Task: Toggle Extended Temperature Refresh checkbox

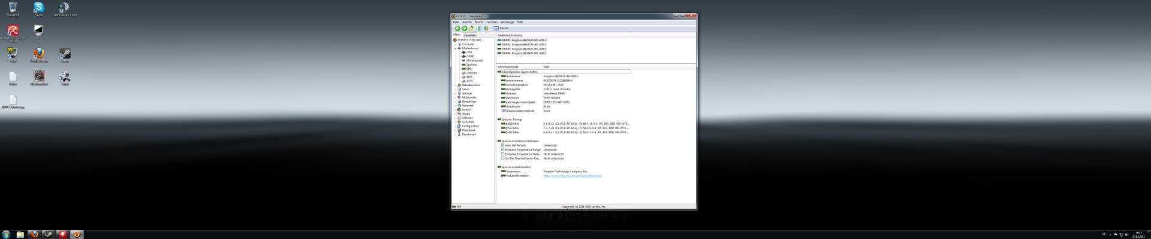Action: point(503,154)
